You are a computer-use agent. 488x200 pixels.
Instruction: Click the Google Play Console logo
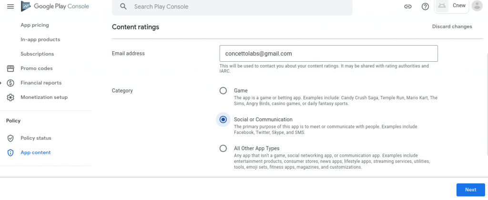coord(55,7)
